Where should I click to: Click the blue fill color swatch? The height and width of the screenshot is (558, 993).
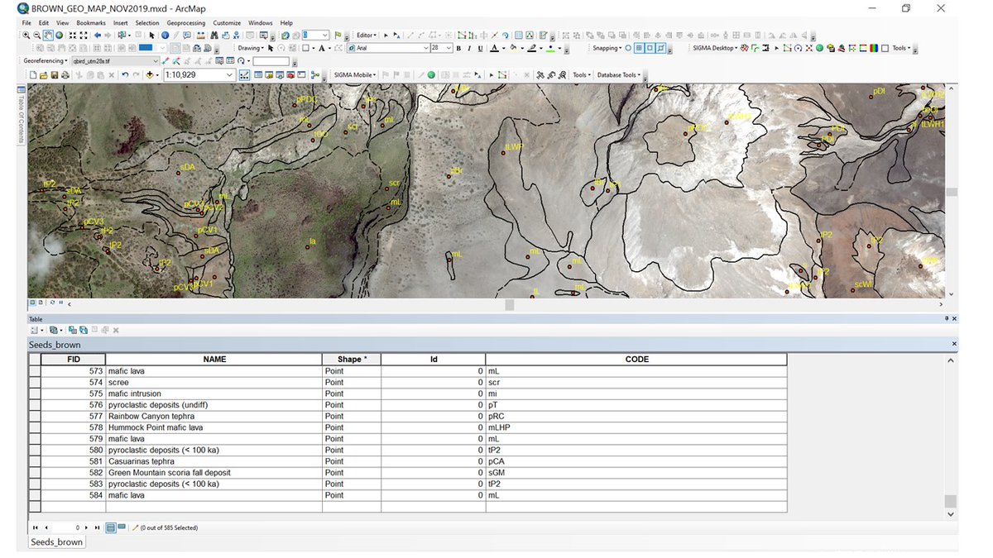pos(146,48)
